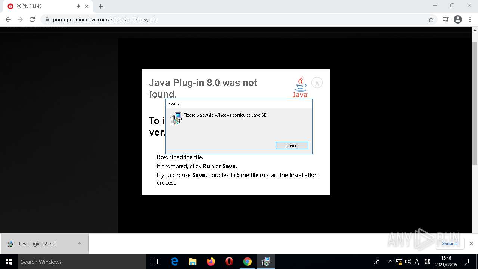View site security lock info
This screenshot has height=269, width=478.
pyautogui.click(x=47, y=19)
